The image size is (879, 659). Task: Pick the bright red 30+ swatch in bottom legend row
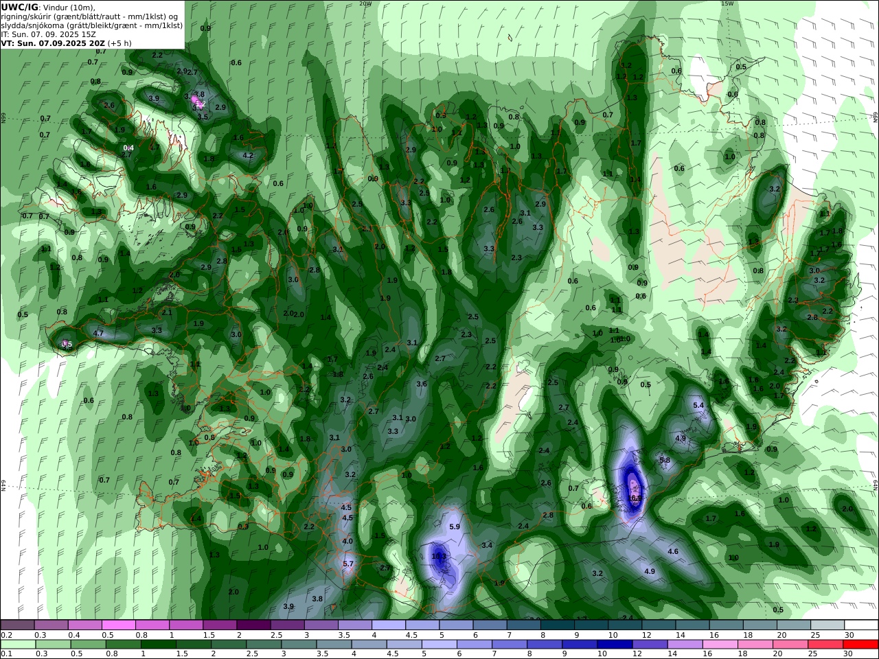pos(861,645)
